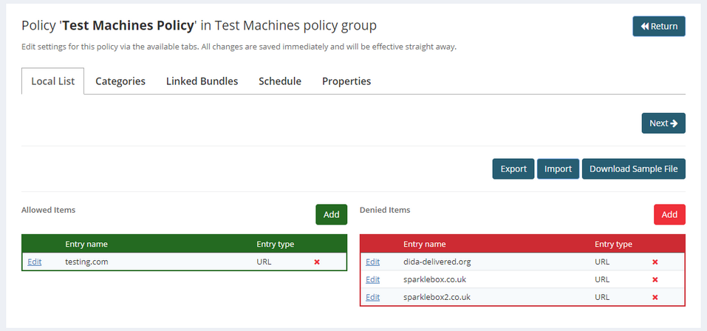Remove dida-delivered.org using red X icon
This screenshot has width=707, height=331.
(x=655, y=262)
